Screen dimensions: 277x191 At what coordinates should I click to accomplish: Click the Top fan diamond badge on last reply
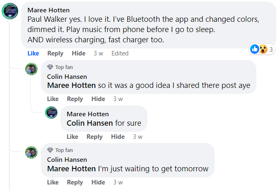[50, 150]
